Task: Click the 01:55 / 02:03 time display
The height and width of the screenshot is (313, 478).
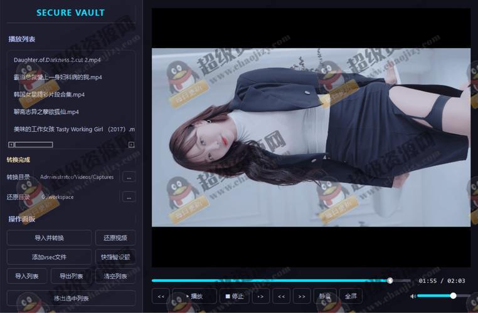Action: point(442,280)
